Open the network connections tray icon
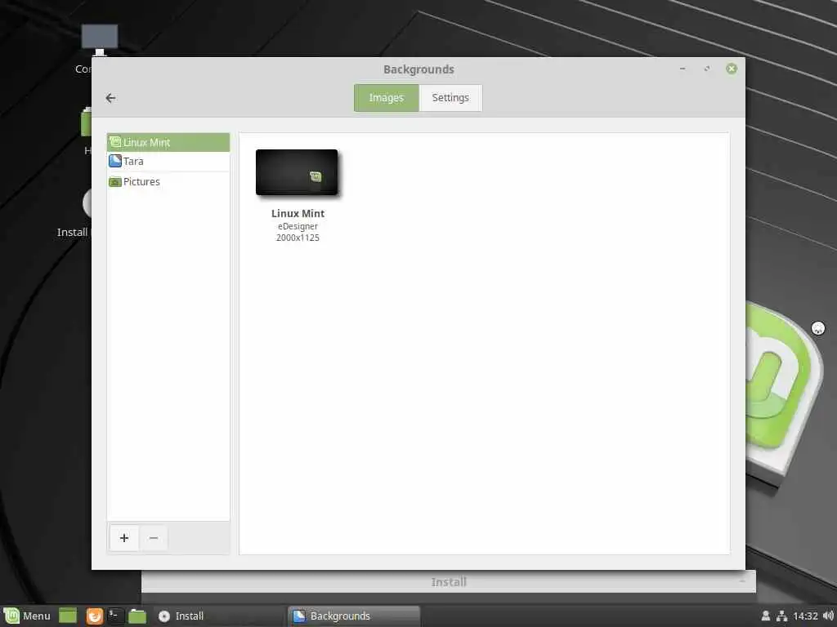837x627 pixels. (x=782, y=616)
